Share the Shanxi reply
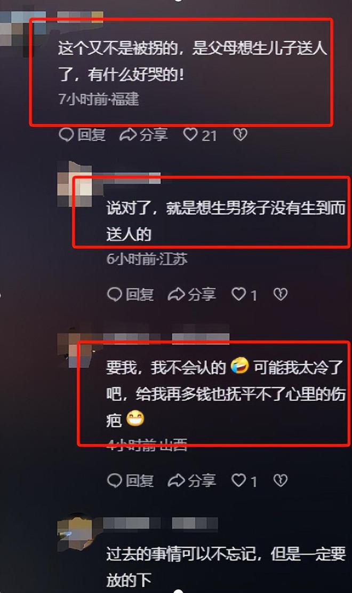The width and height of the screenshot is (352, 593). click(x=191, y=480)
